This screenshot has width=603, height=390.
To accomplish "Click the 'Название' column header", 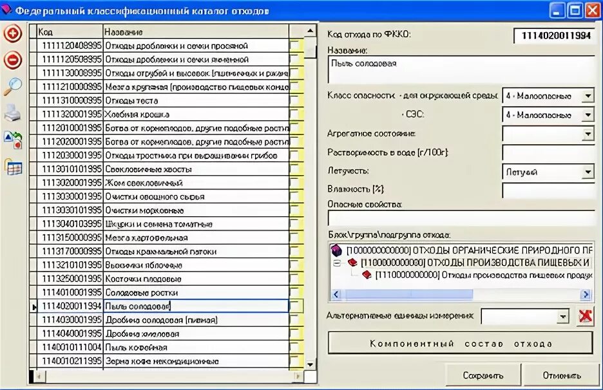I will tap(196, 32).
